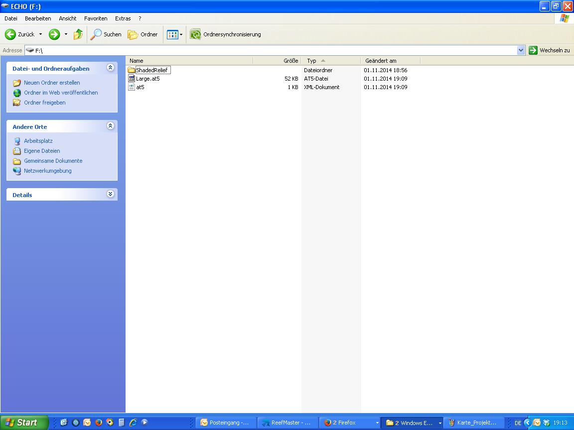Collapse the Andere Orte panel
574x430 pixels.
[111, 126]
